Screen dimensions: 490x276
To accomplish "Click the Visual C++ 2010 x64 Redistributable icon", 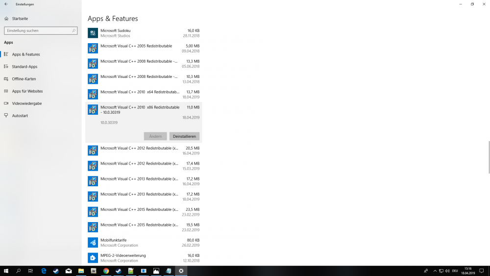I will [x=93, y=95].
